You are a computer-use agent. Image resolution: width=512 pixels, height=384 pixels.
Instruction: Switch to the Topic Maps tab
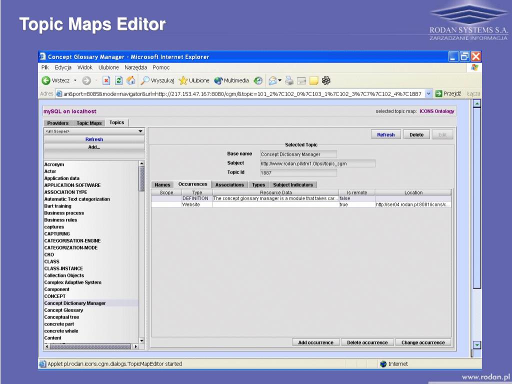pos(89,123)
